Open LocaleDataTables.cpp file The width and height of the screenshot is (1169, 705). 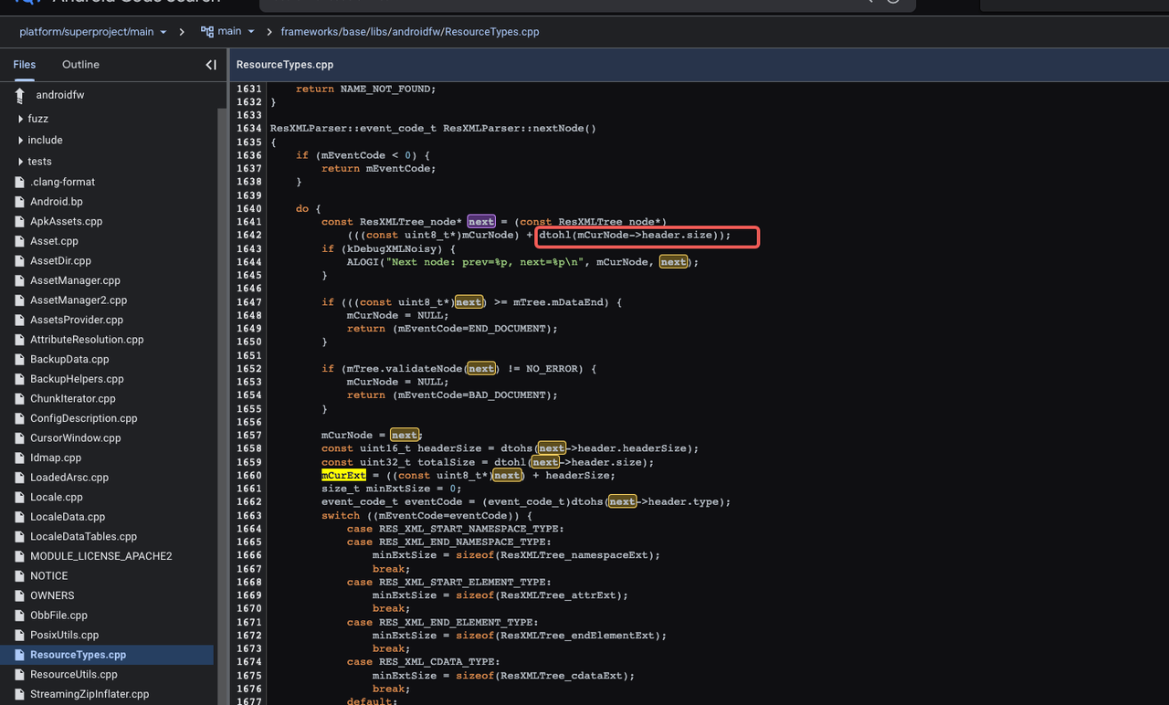[x=83, y=537]
